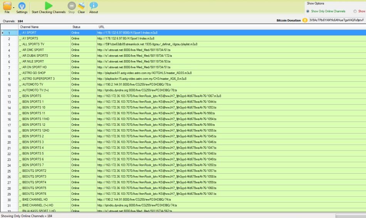
Task: Open the File menu icon
Action: (x=7, y=6)
